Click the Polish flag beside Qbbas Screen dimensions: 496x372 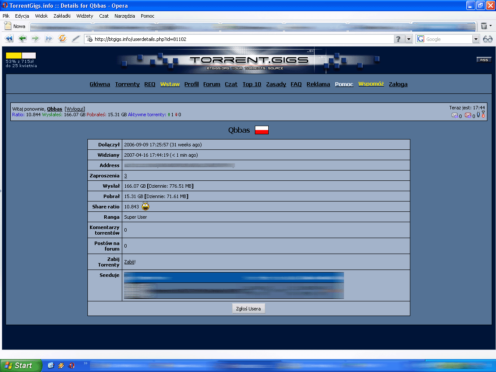[x=262, y=130]
